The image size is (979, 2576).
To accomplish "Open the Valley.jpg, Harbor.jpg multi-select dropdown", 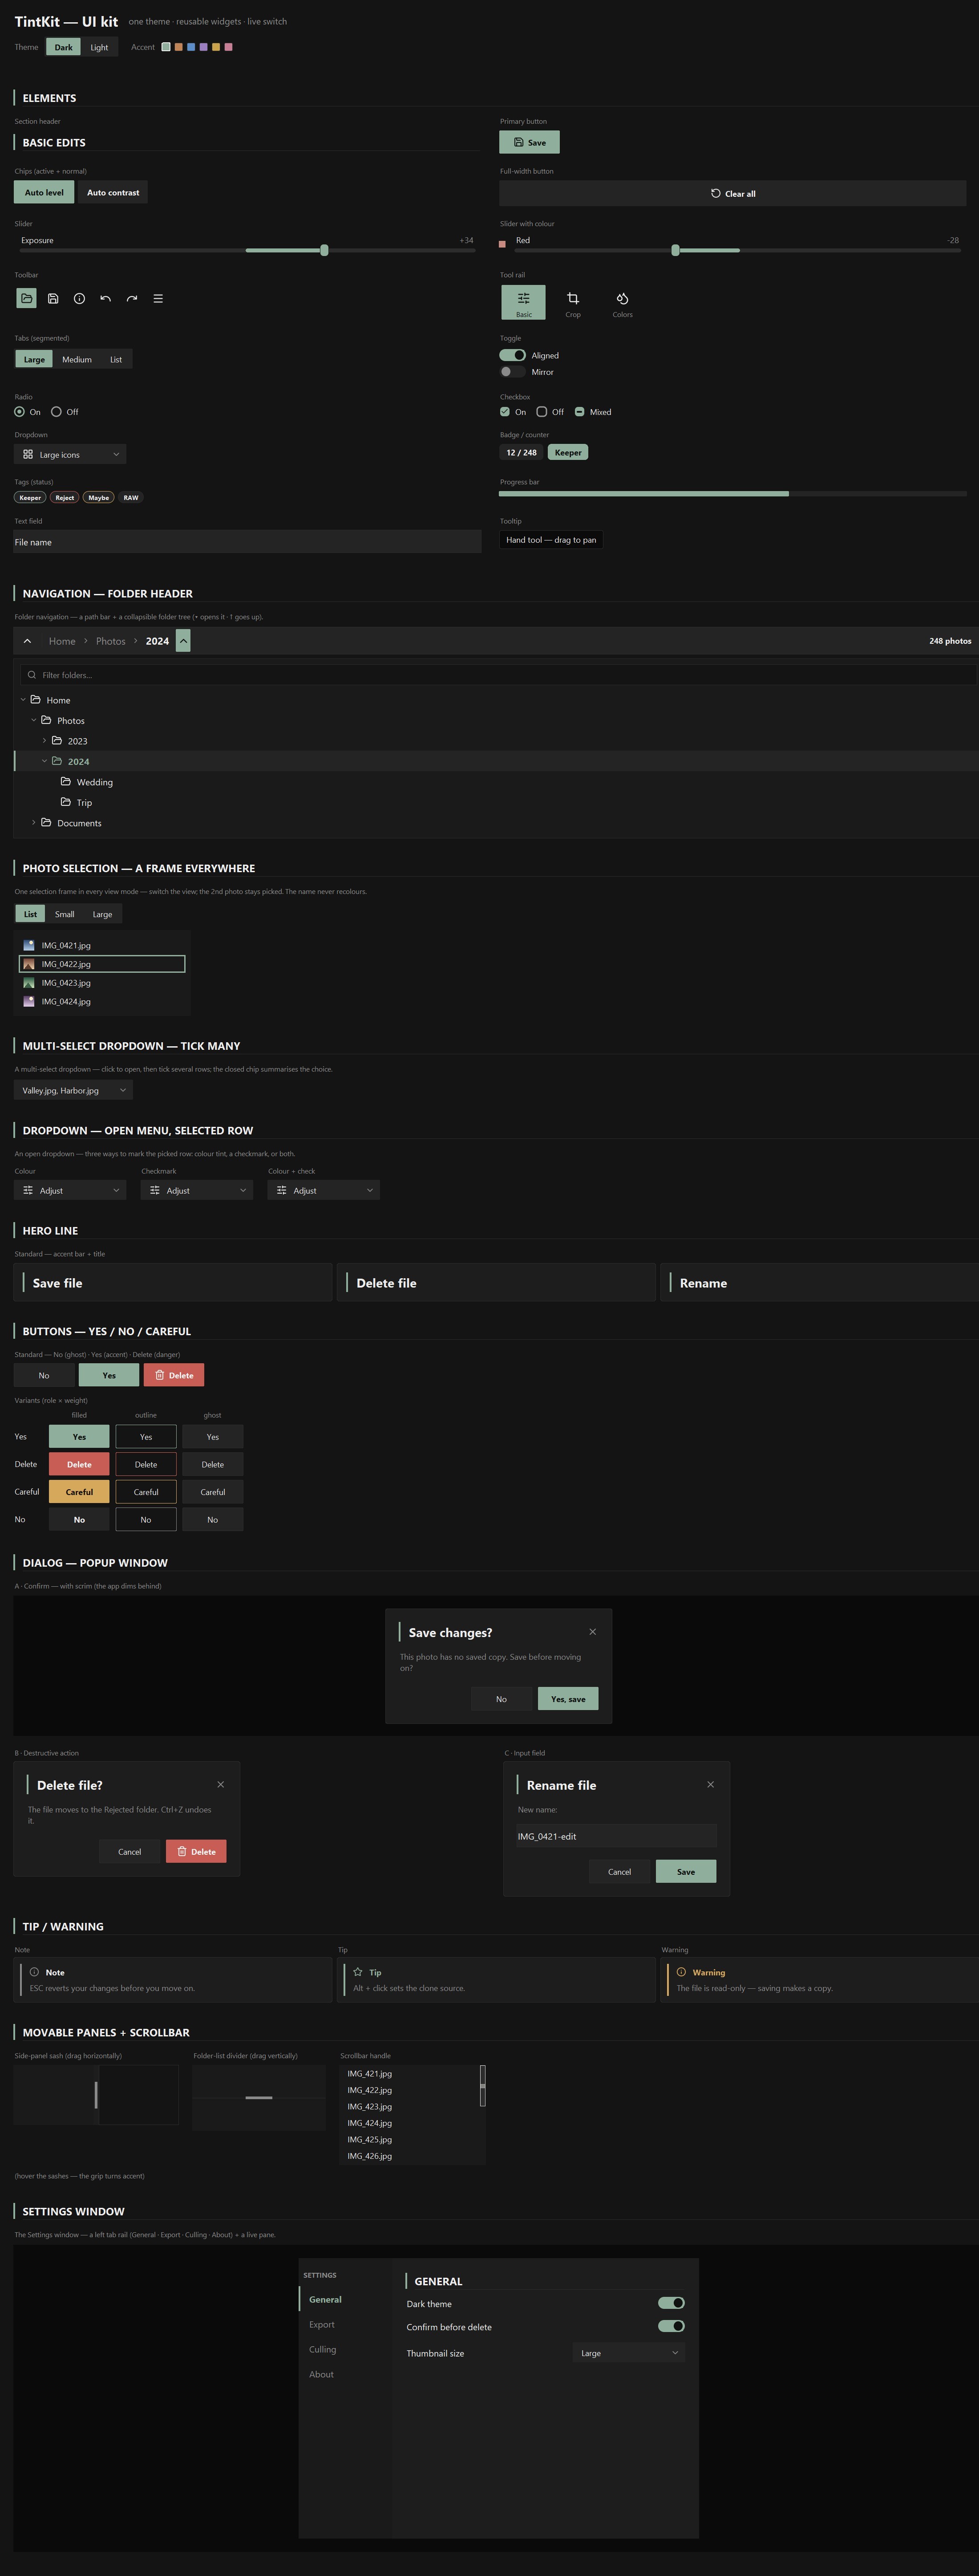I will click(73, 1090).
